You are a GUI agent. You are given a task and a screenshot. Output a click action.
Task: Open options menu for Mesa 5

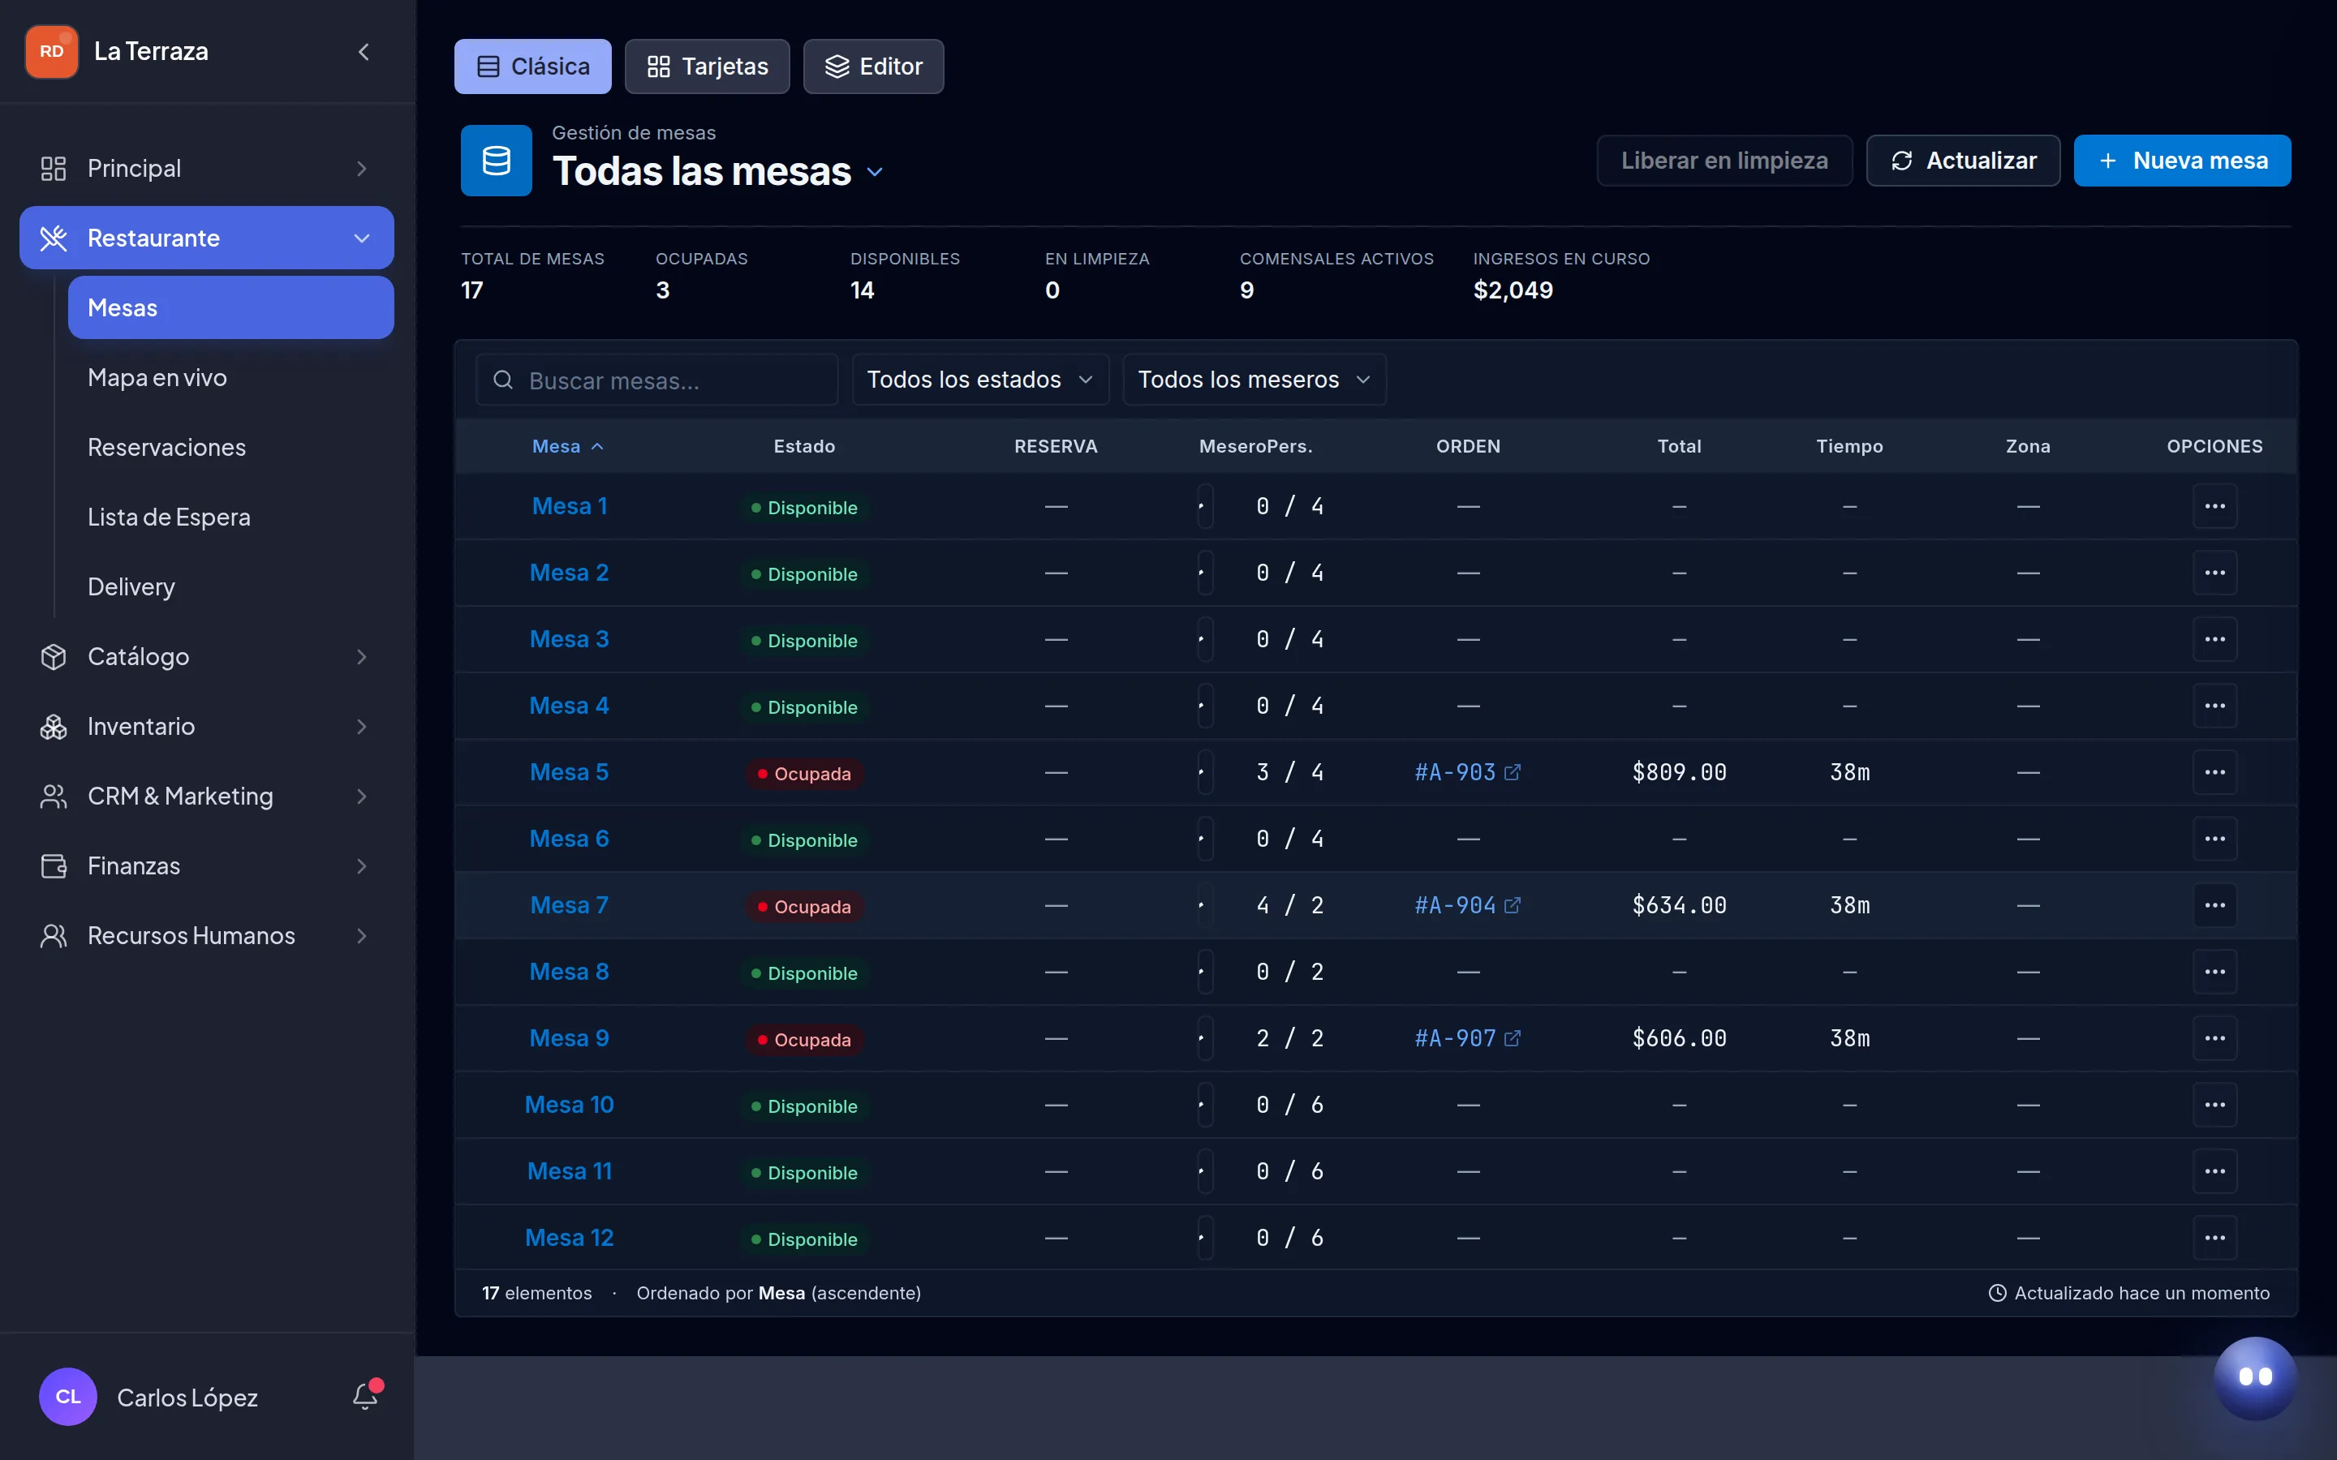coord(2214,772)
